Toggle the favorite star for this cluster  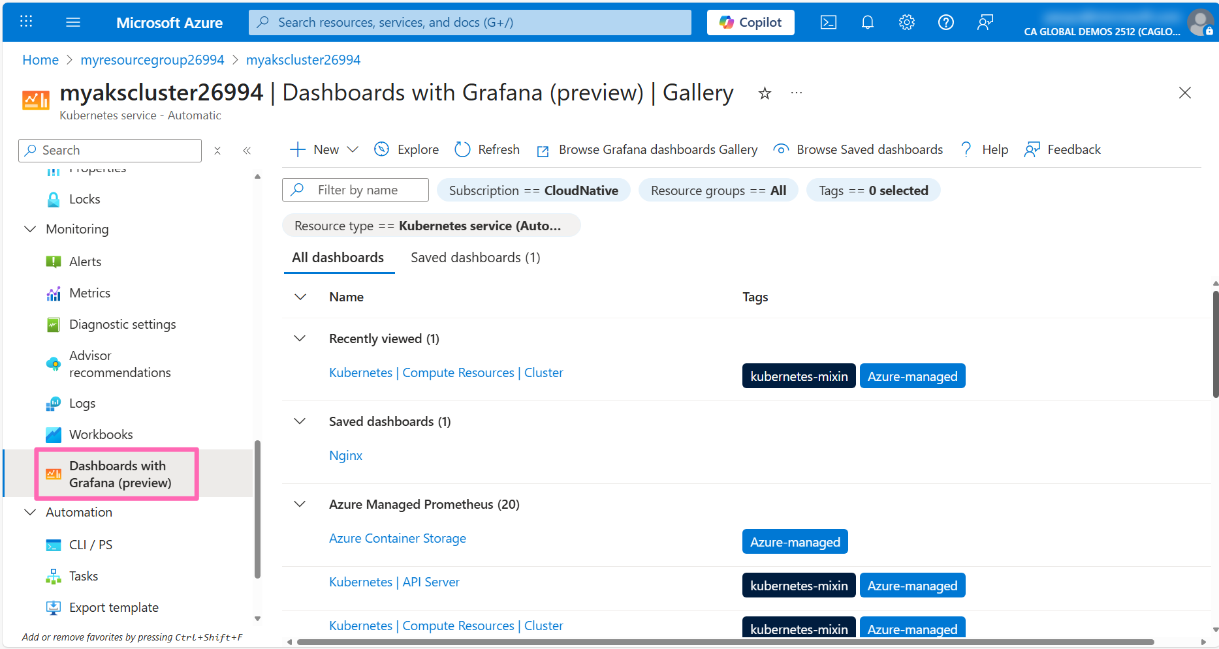pyautogui.click(x=764, y=93)
